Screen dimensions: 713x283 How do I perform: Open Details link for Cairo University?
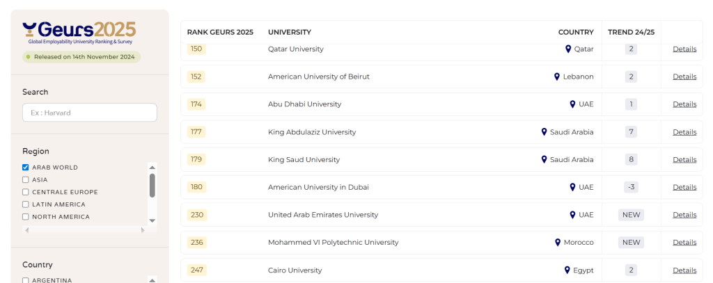pos(684,270)
